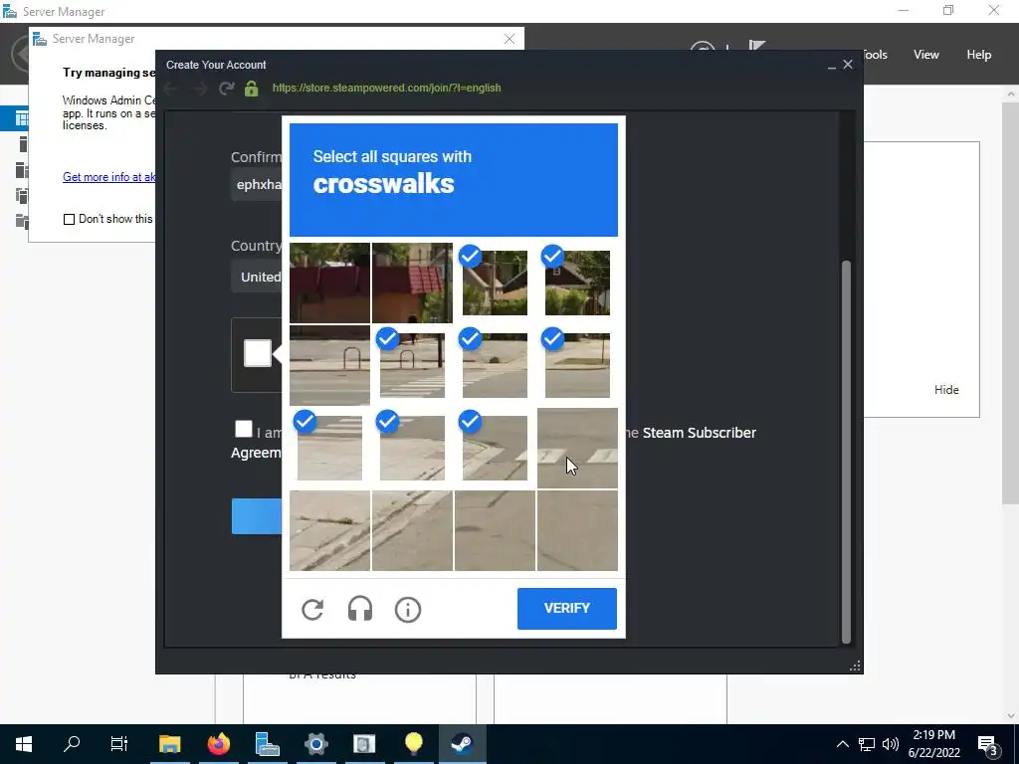Show hidden system tray icons

click(842, 744)
